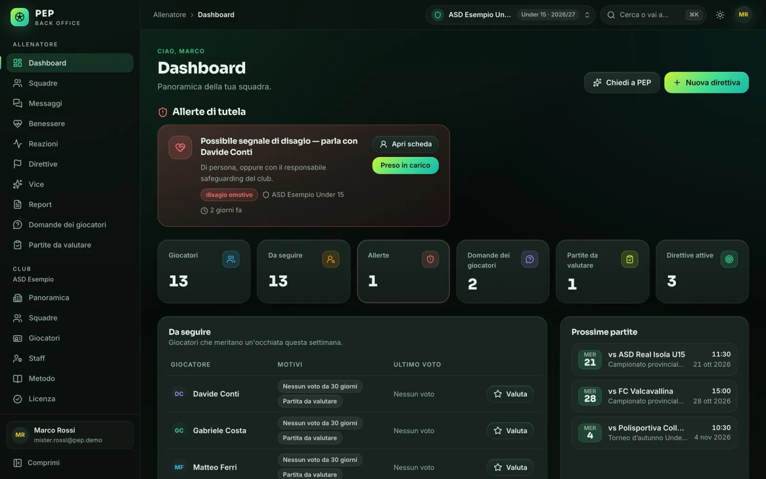Click Valuta for Davide Conti
The width and height of the screenshot is (766, 479).
[510, 394]
